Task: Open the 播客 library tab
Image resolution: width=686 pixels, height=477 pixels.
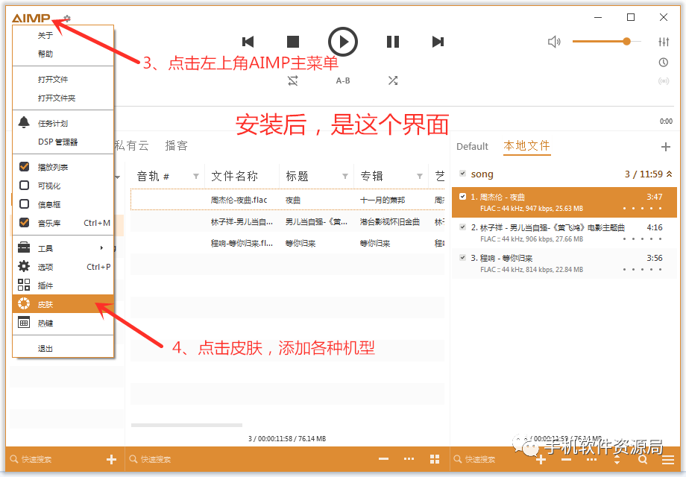Action: click(x=176, y=145)
